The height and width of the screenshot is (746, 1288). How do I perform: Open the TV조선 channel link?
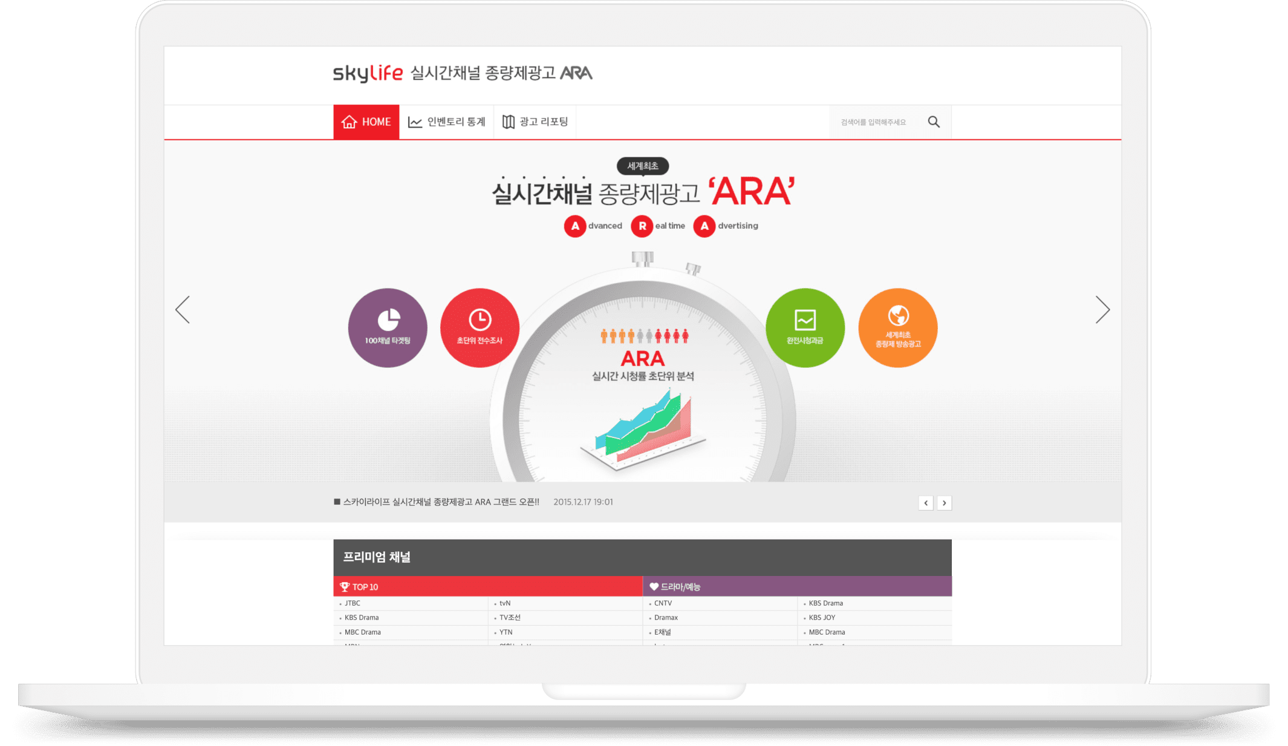coord(510,618)
